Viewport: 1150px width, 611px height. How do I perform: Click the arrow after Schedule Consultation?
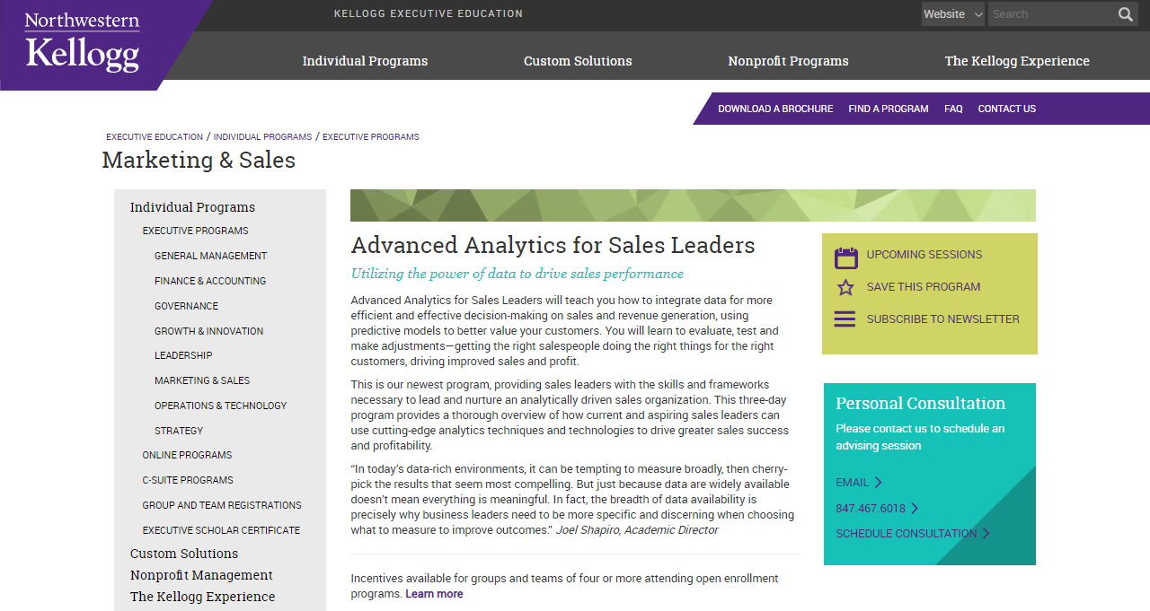pos(986,533)
